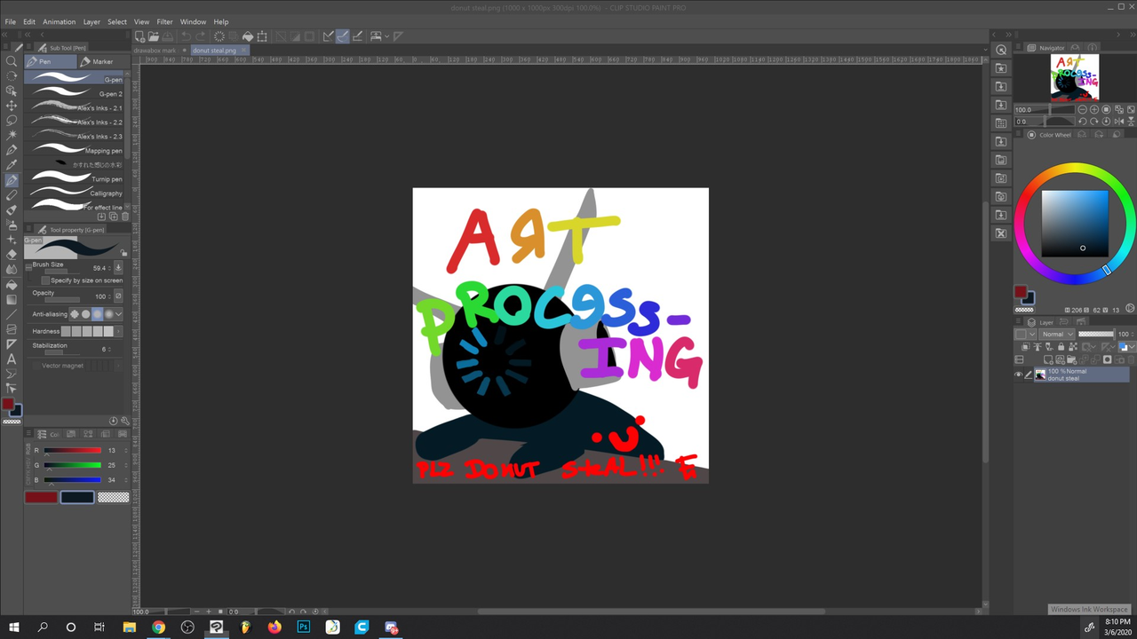Image resolution: width=1137 pixels, height=639 pixels.
Task: Open the Filter menu
Action: (164, 21)
